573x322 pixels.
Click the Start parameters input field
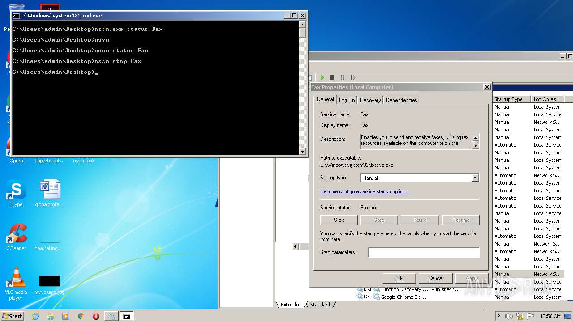point(424,252)
